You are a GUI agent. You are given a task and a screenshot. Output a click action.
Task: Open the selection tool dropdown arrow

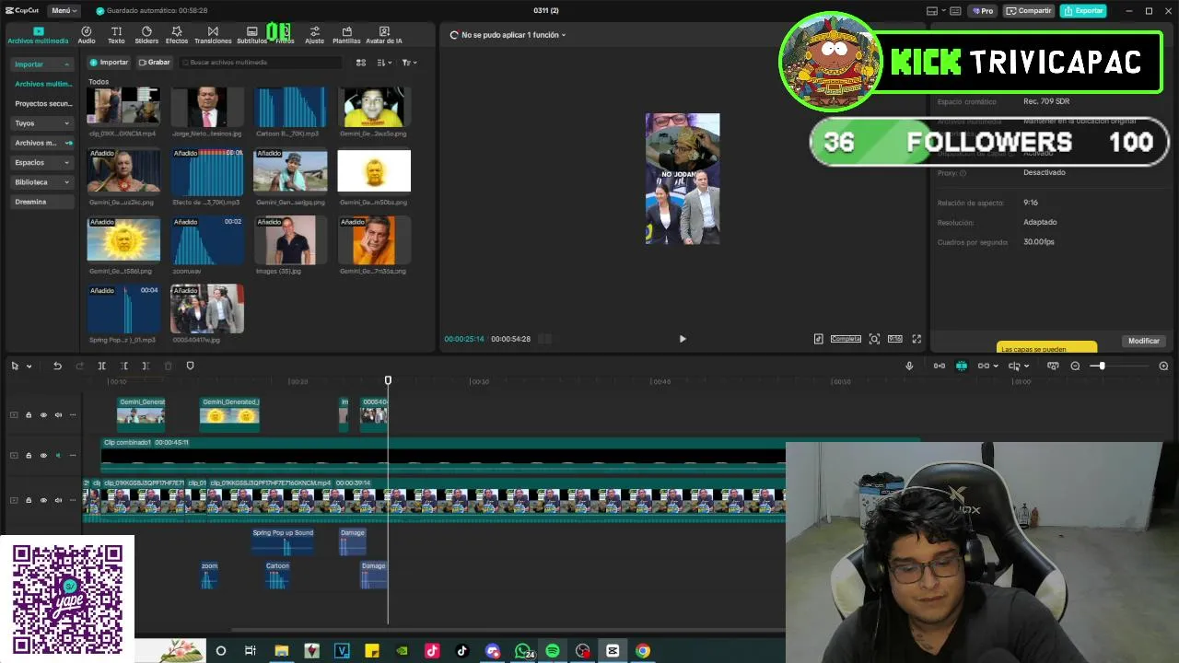click(29, 366)
